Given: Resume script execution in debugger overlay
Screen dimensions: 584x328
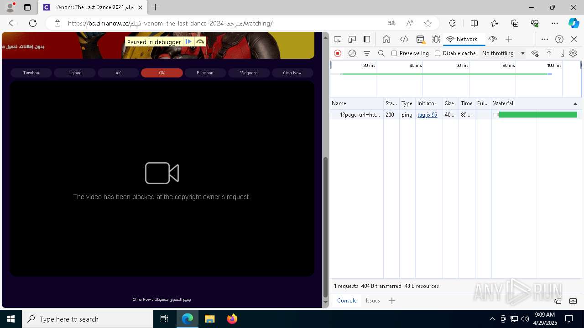Looking at the screenshot, I should (188, 42).
